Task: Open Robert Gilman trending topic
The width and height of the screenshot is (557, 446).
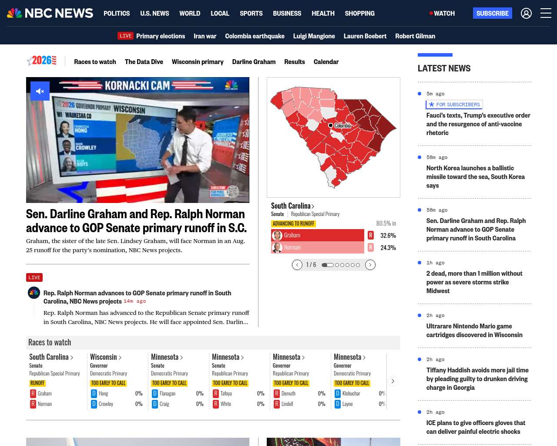Action: (415, 36)
